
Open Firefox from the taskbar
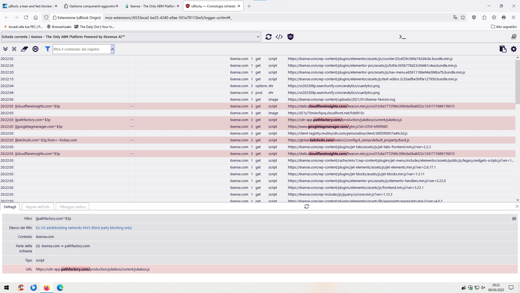[x=47, y=288]
